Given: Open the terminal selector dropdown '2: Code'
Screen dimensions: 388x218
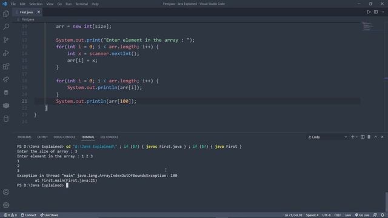Looking at the screenshot, I should tap(327, 137).
